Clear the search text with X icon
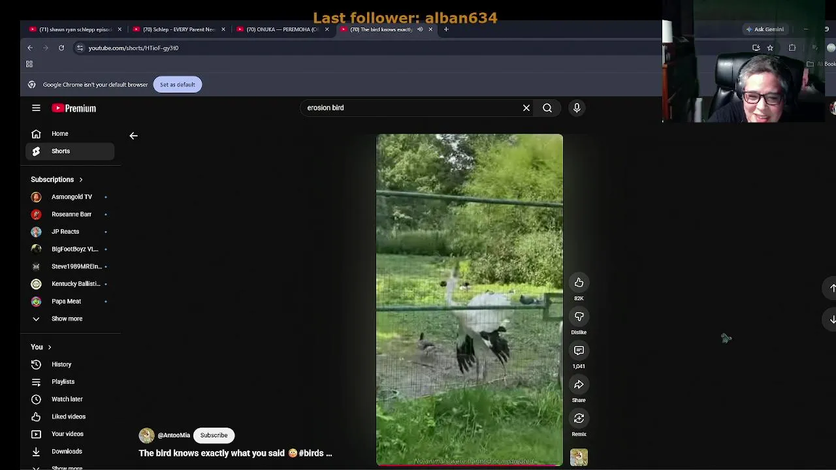Viewport: 836px width, 470px height. click(526, 108)
